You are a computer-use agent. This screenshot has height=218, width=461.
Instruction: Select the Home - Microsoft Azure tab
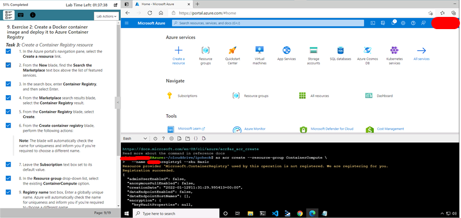[161, 4]
